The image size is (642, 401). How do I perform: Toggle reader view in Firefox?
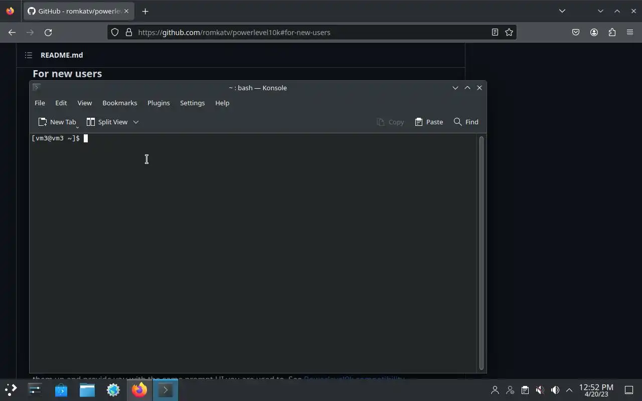(x=495, y=32)
